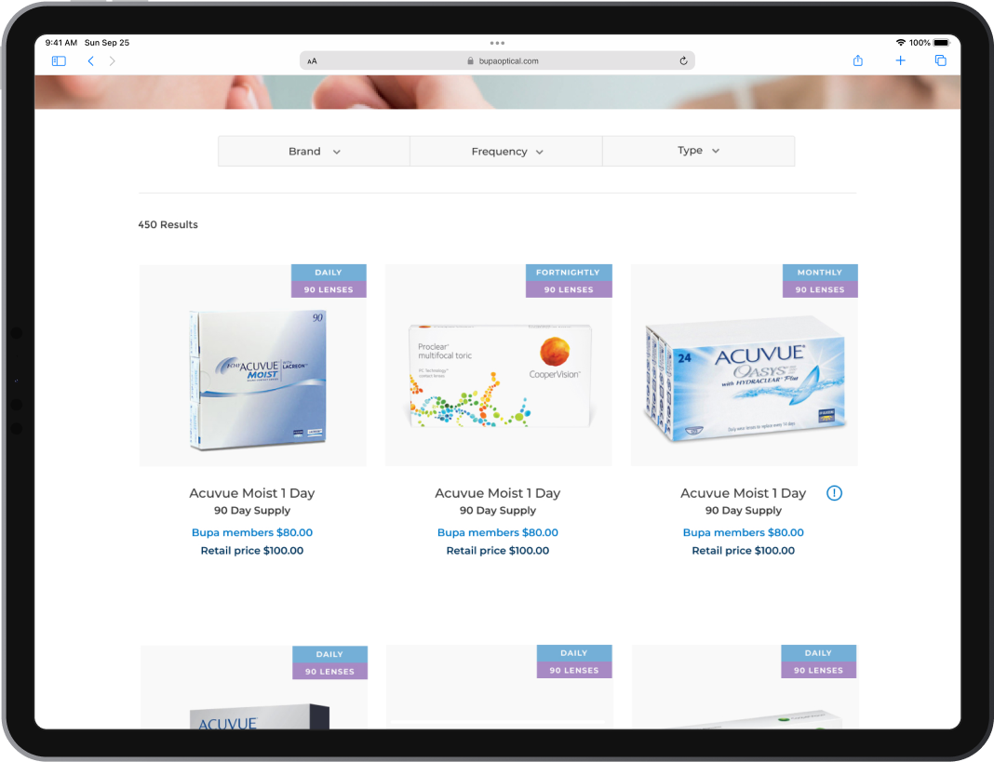
Task: Open the Safari sidebar panel
Action: pyautogui.click(x=59, y=60)
